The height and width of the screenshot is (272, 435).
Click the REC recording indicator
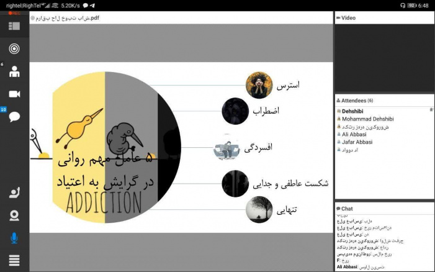click(x=14, y=13)
